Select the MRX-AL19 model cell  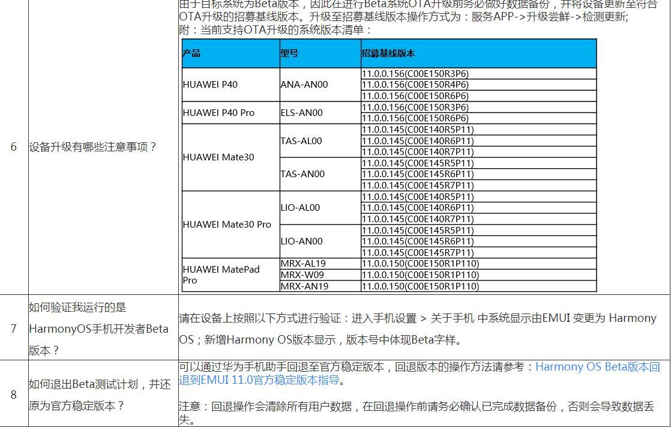pyautogui.click(x=320, y=264)
